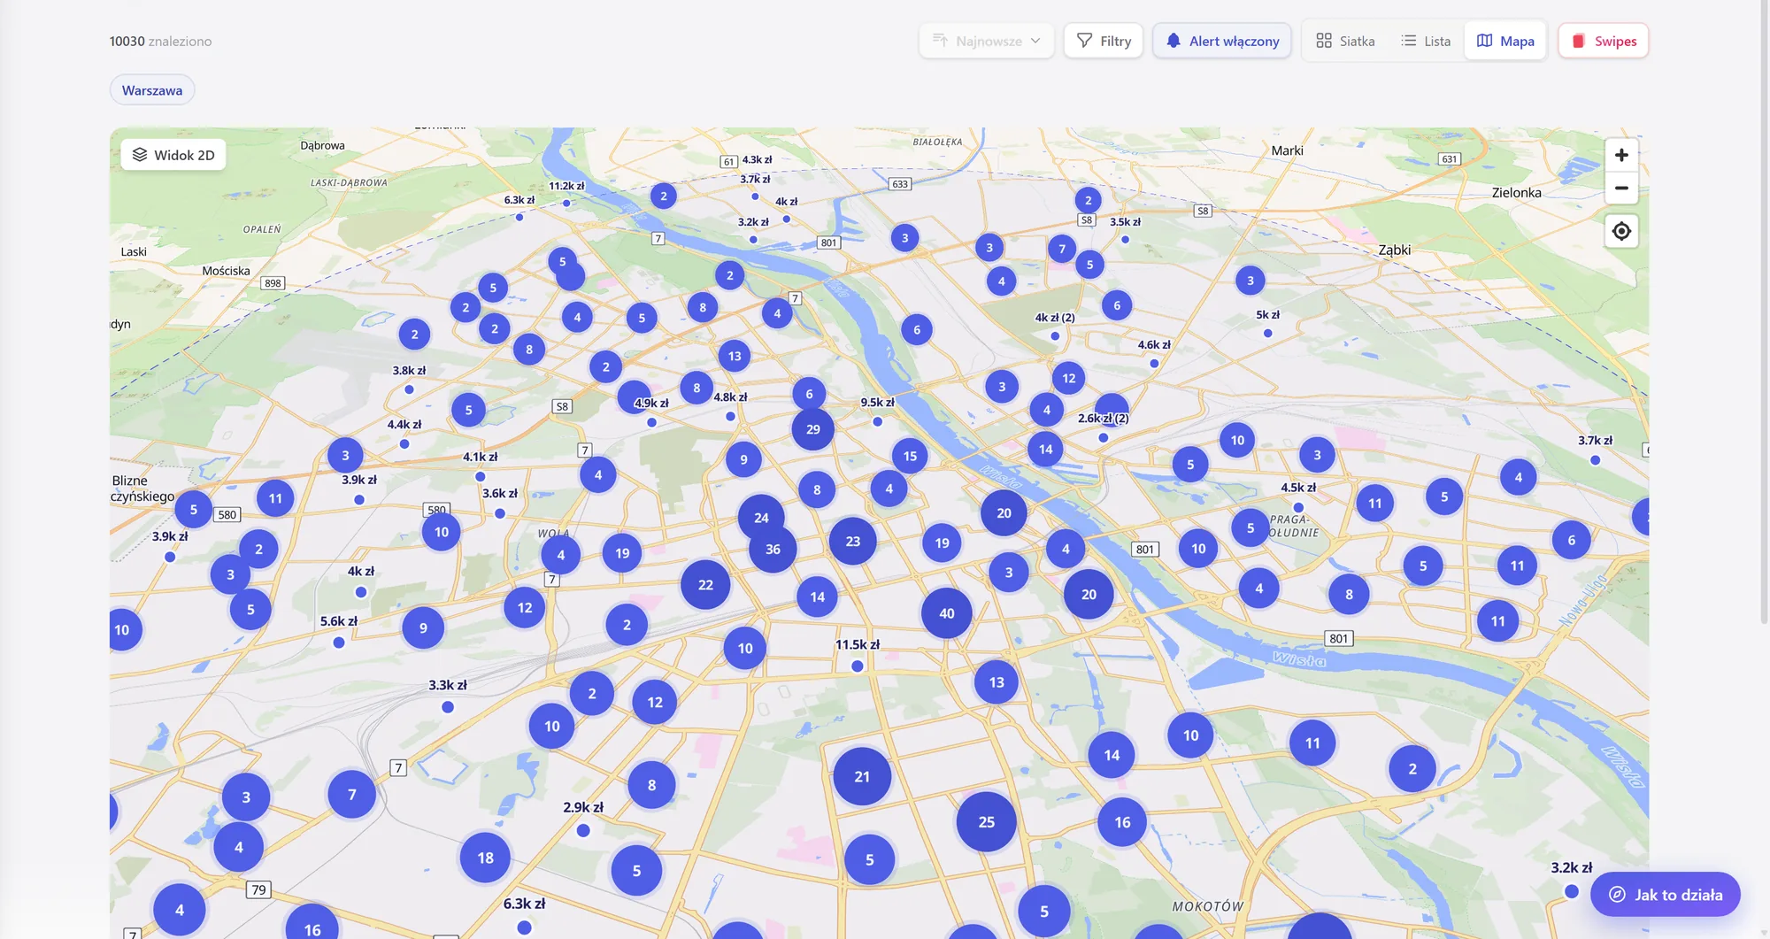Select the Mapa view tab

point(1505,41)
